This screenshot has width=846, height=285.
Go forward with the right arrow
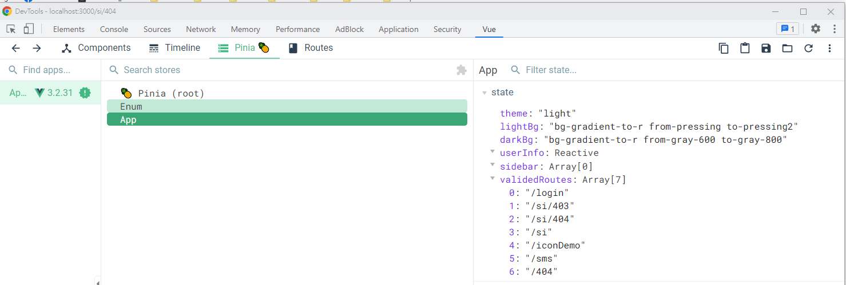tap(37, 48)
